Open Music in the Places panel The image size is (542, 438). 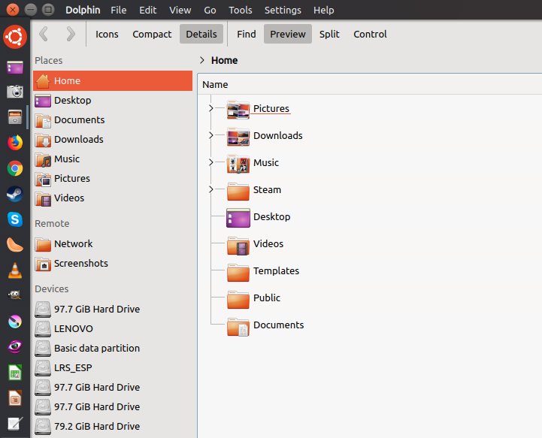(x=113, y=159)
